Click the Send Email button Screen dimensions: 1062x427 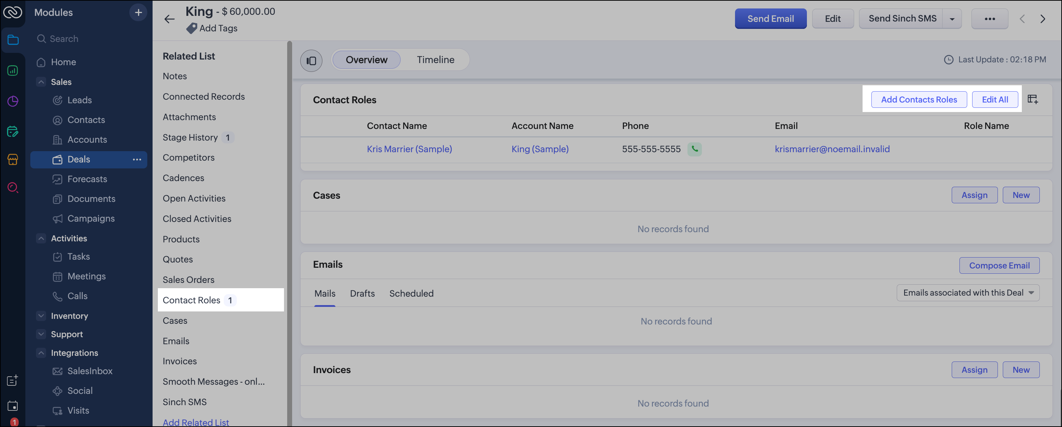tap(771, 19)
